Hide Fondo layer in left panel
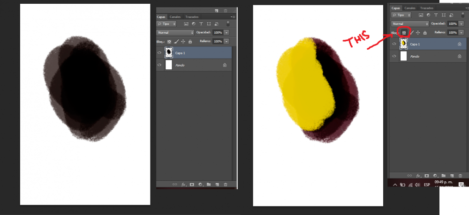469x215 pixels. pyautogui.click(x=159, y=65)
